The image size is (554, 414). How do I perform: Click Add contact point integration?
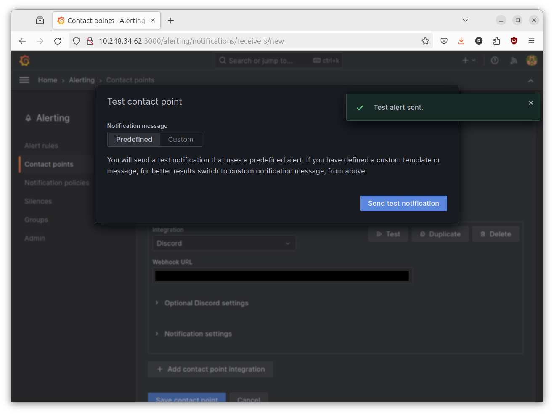(x=210, y=369)
